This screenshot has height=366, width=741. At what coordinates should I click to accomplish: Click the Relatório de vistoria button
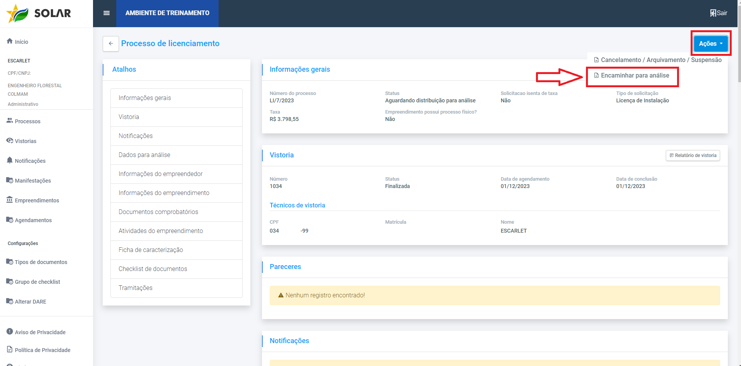coord(693,155)
